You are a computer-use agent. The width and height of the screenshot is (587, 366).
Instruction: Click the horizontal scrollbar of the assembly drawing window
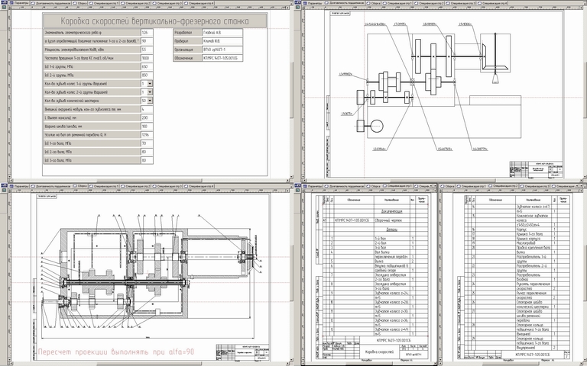coord(150,364)
